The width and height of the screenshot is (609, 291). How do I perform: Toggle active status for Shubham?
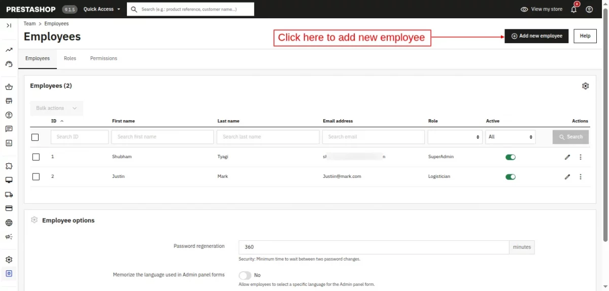[x=510, y=157]
